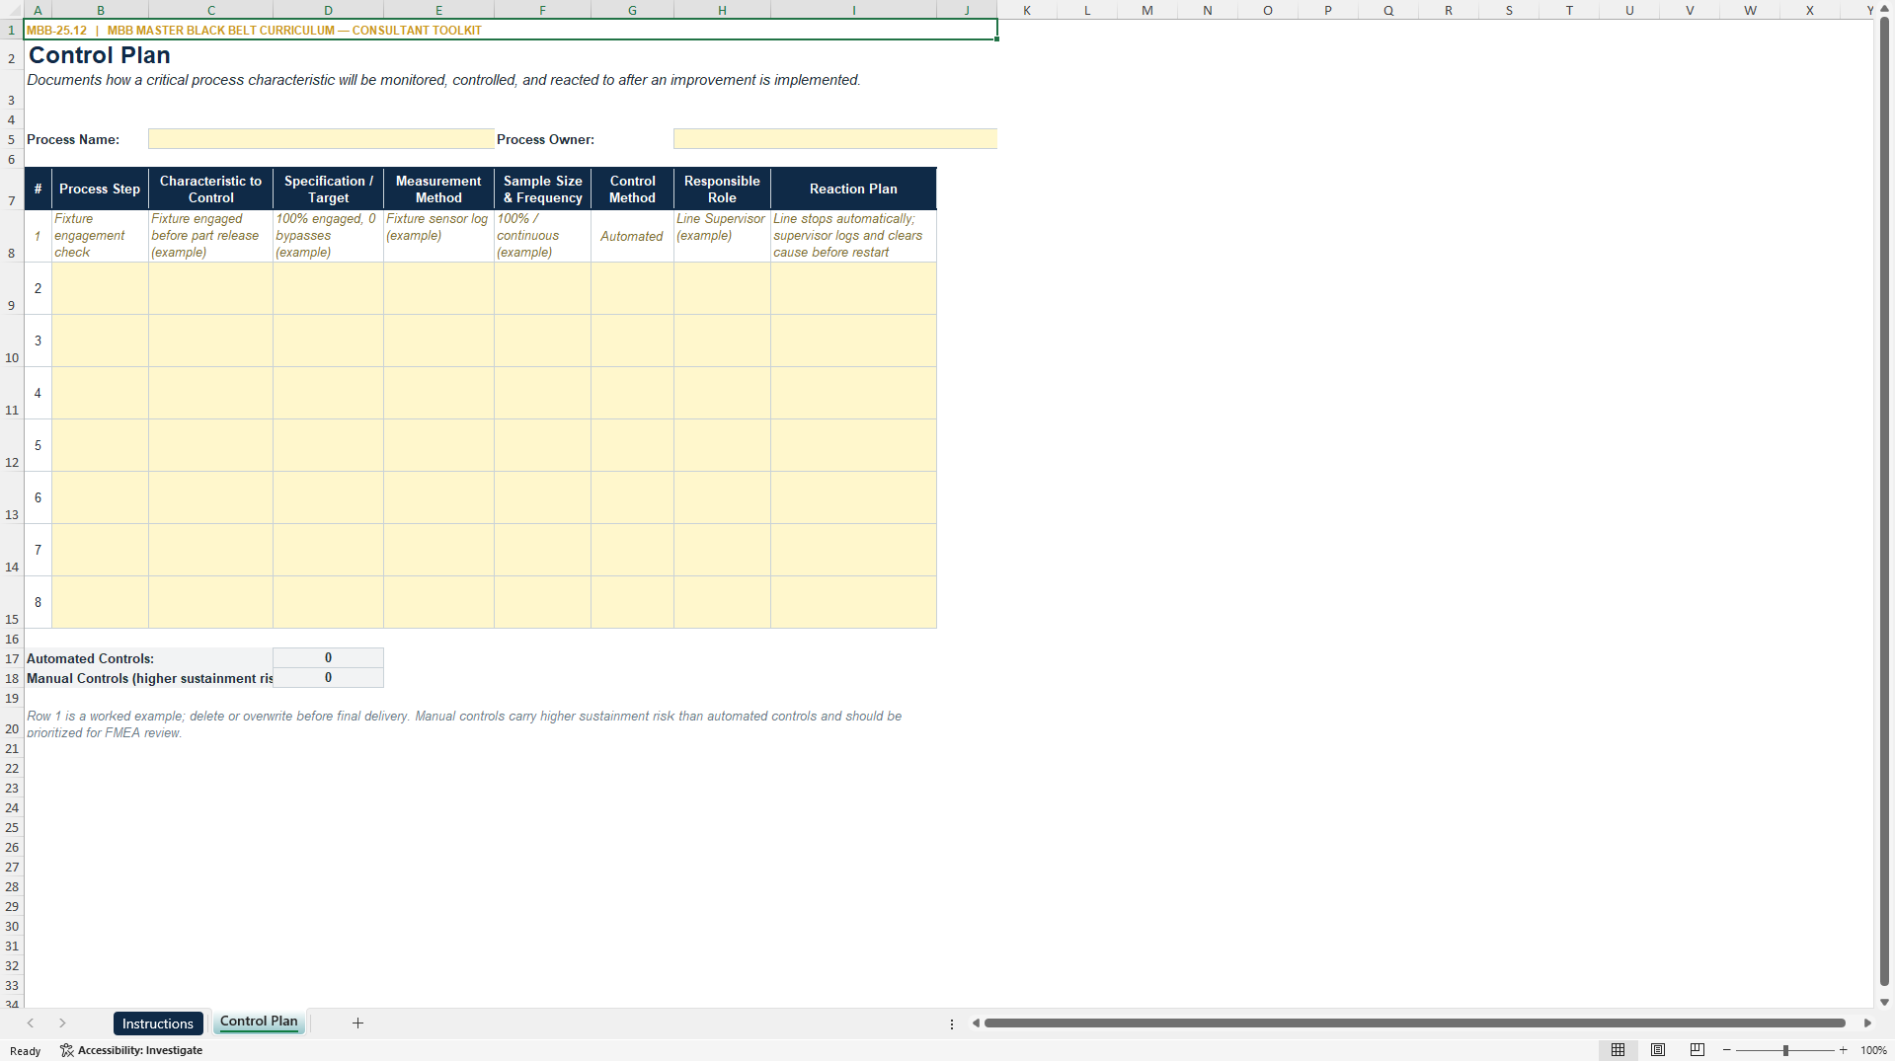
Task: Click the Process Name input cell
Action: (321, 139)
